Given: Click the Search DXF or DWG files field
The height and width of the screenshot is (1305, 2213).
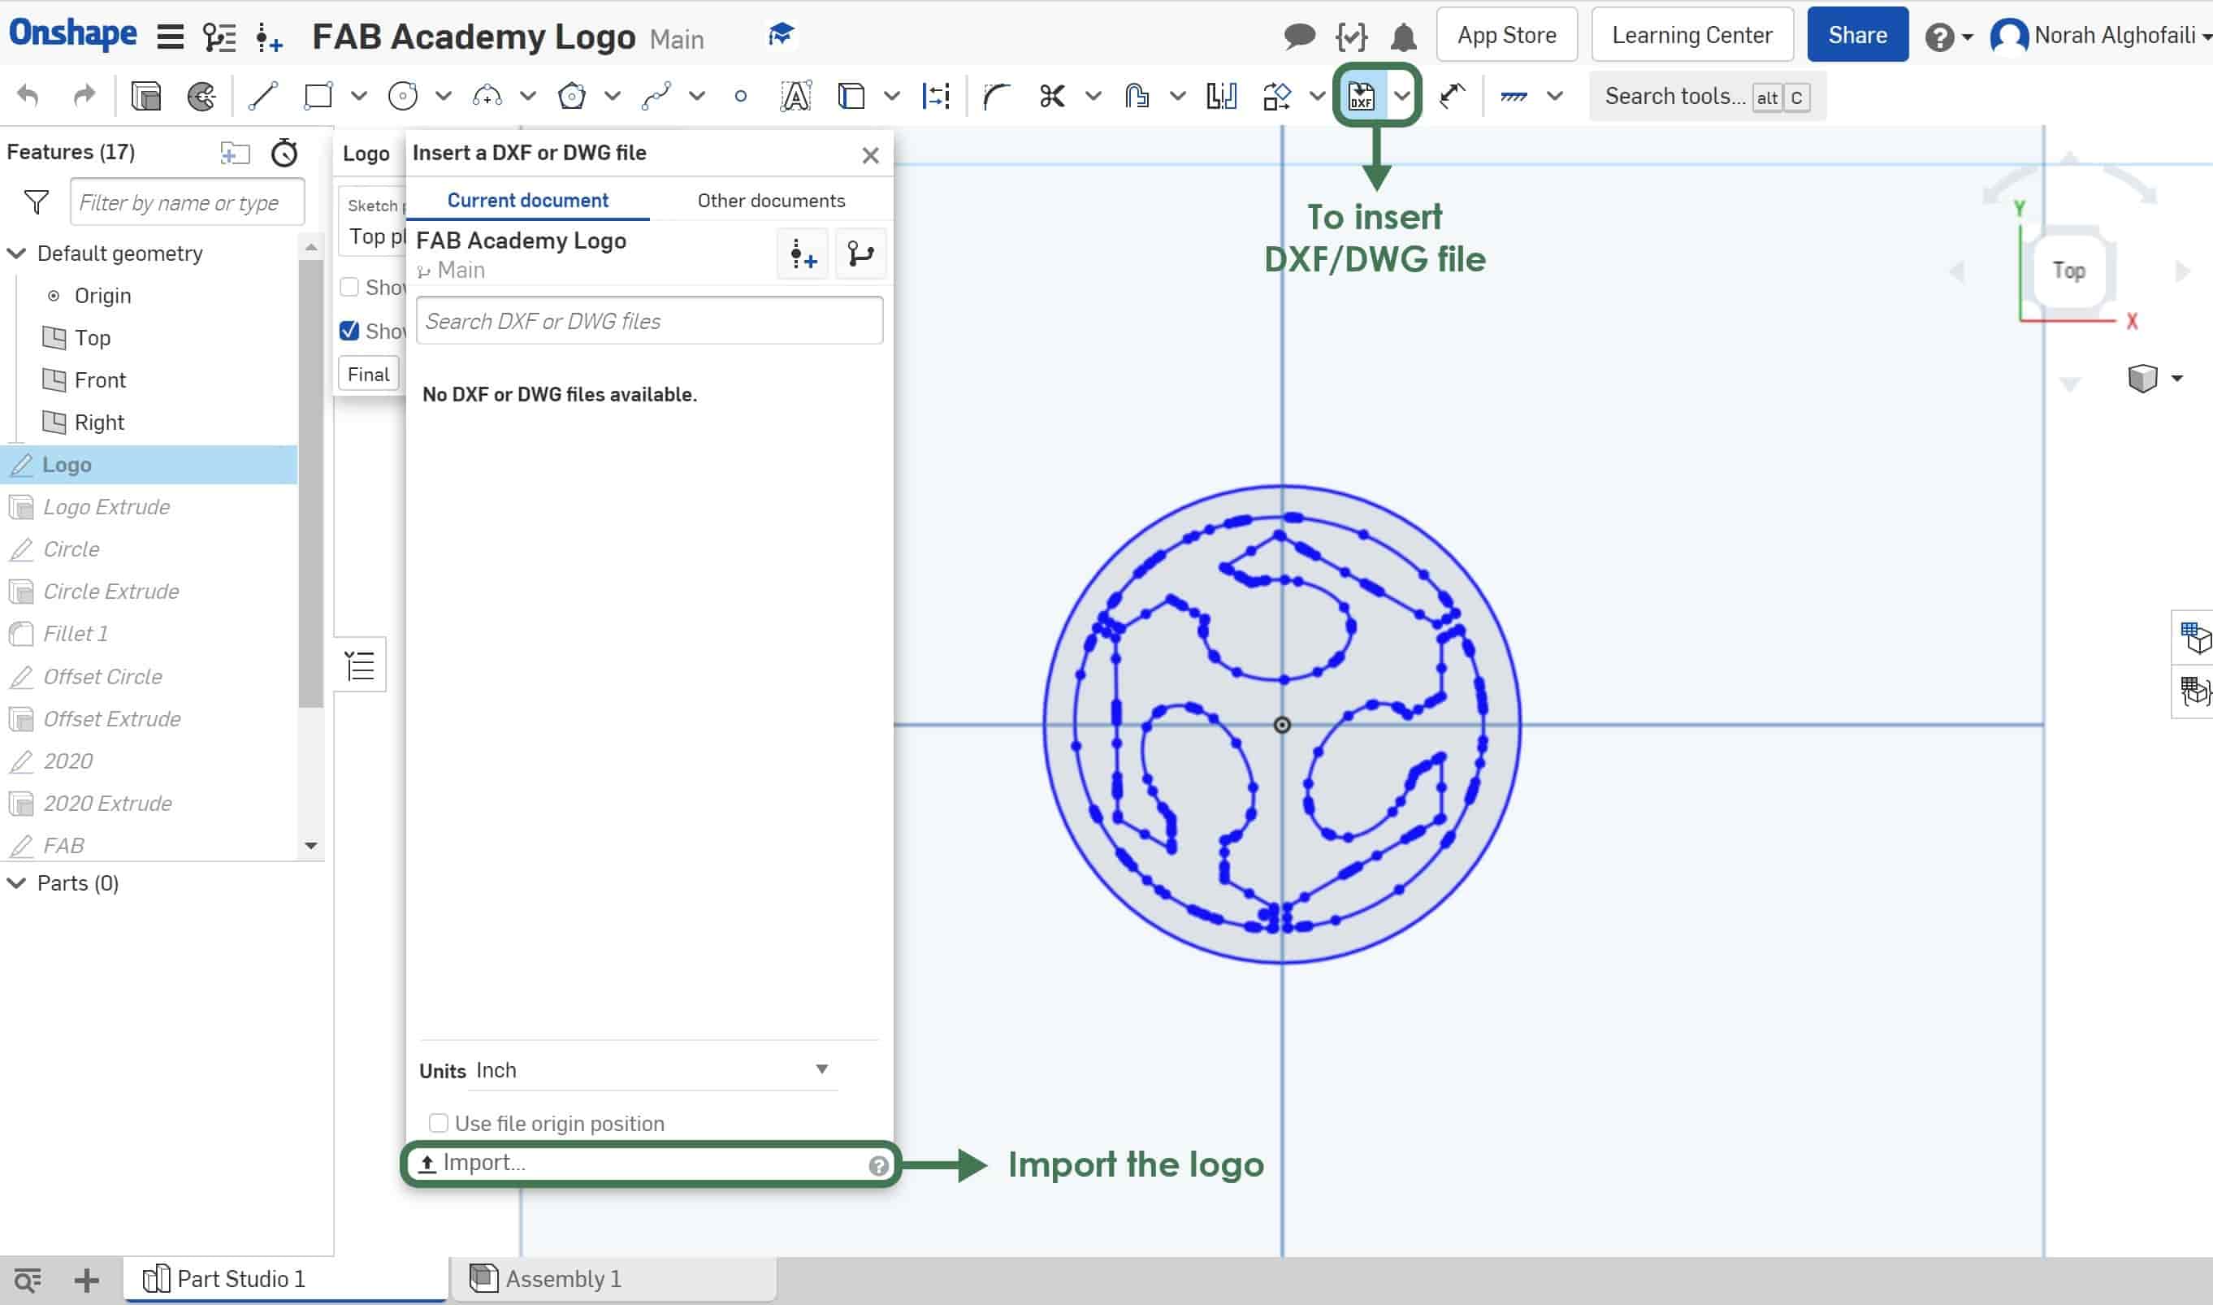Looking at the screenshot, I should [649, 321].
